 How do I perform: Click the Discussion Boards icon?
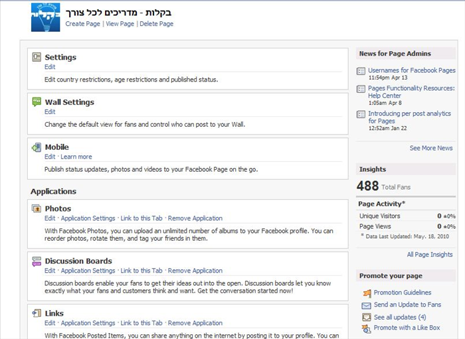tap(37, 261)
